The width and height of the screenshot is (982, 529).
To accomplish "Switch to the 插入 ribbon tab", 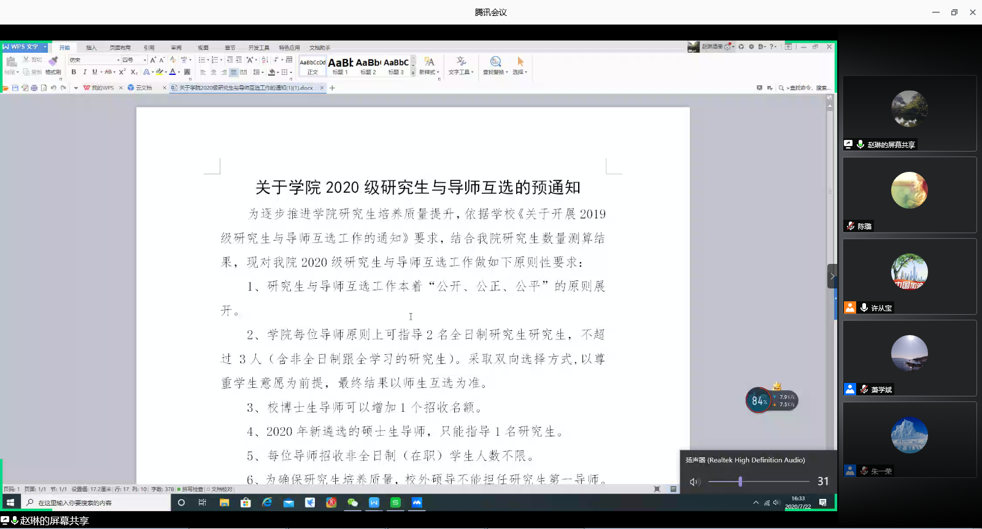I will coord(91,48).
